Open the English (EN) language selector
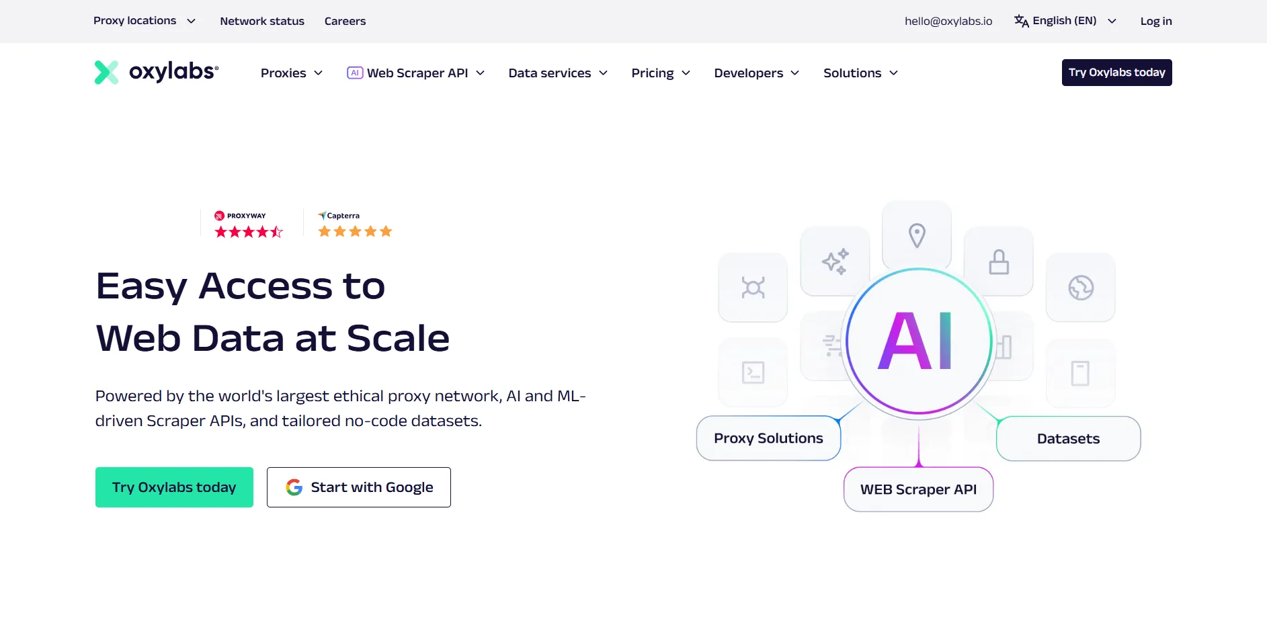1267x617 pixels. (x=1065, y=21)
